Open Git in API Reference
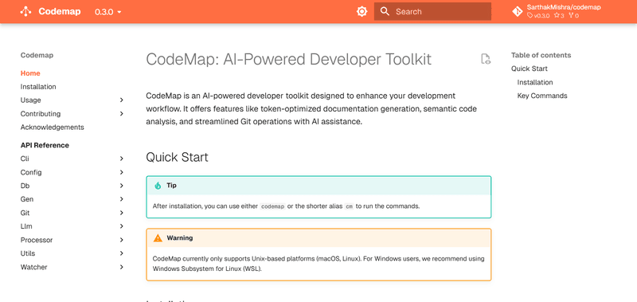 [x=25, y=213]
